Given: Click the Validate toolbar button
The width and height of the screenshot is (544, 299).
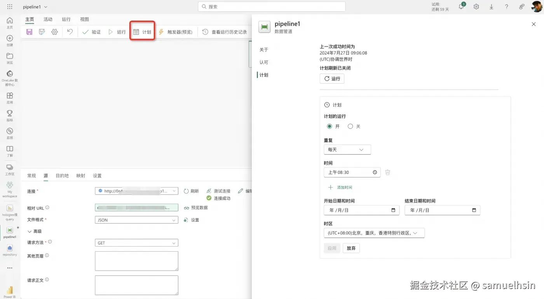Looking at the screenshot, I should click(x=92, y=32).
